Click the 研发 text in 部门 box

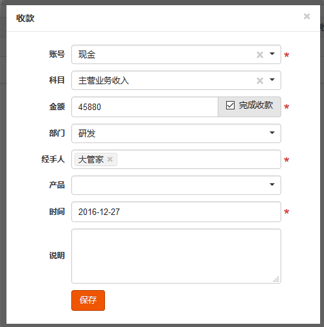[x=87, y=133]
